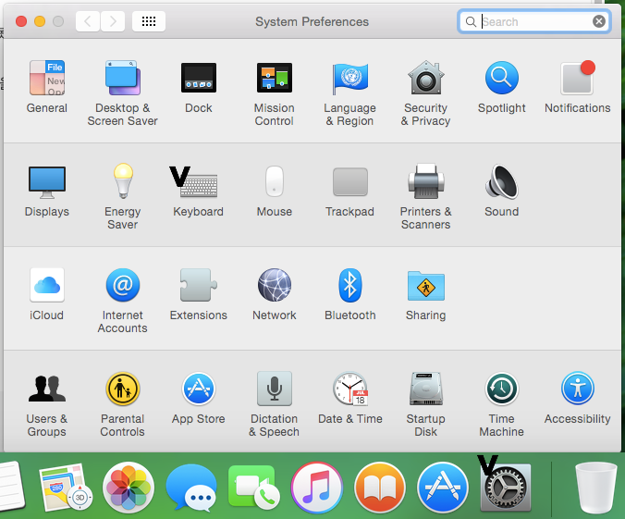The width and height of the screenshot is (625, 519).
Task: Minimize System Preferences with yellow button
Action: (x=40, y=21)
